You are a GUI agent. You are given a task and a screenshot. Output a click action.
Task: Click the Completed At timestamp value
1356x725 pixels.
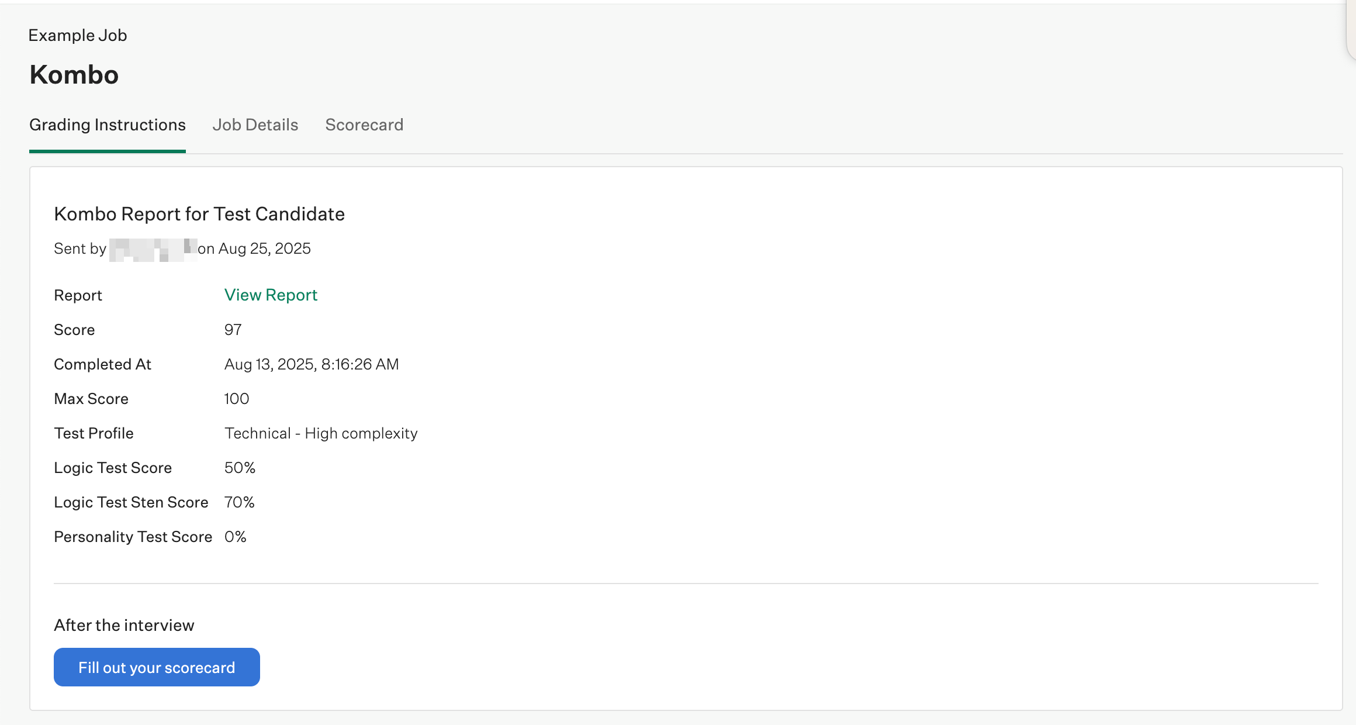point(312,364)
